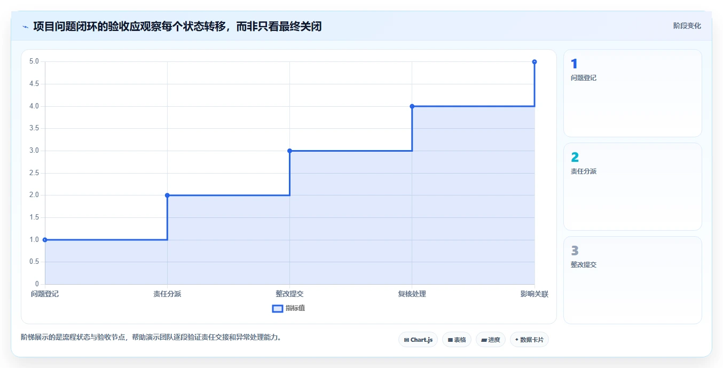This screenshot has height=368, width=723.
Task: Click the 复核处理 x-axis label
Action: (x=412, y=294)
